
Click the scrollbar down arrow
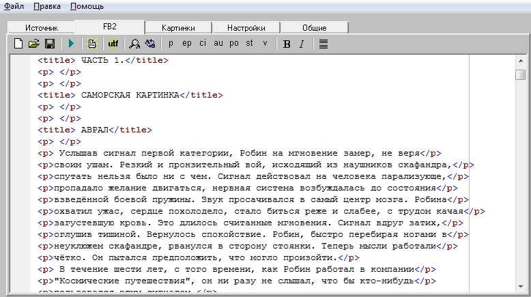click(521, 287)
